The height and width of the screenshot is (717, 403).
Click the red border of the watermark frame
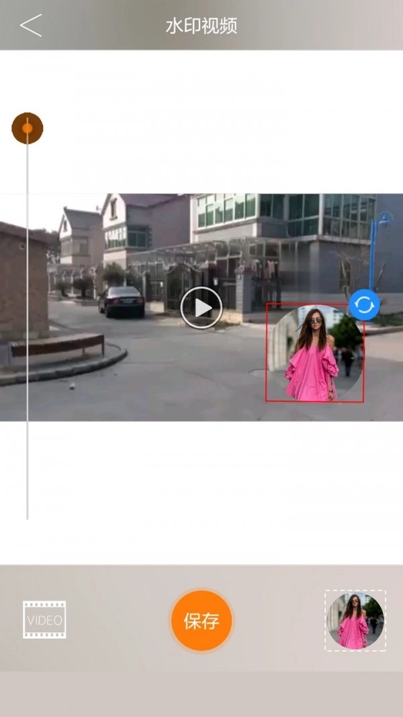(267, 353)
